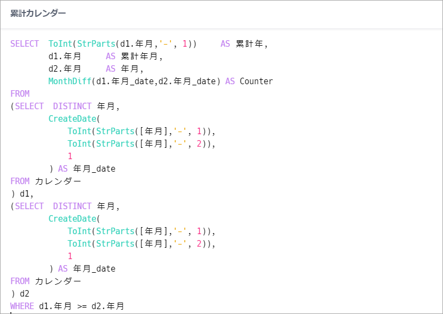The image size is (443, 314).
Task: Click the 累計カレンダー panel title
Action: pos(38,13)
